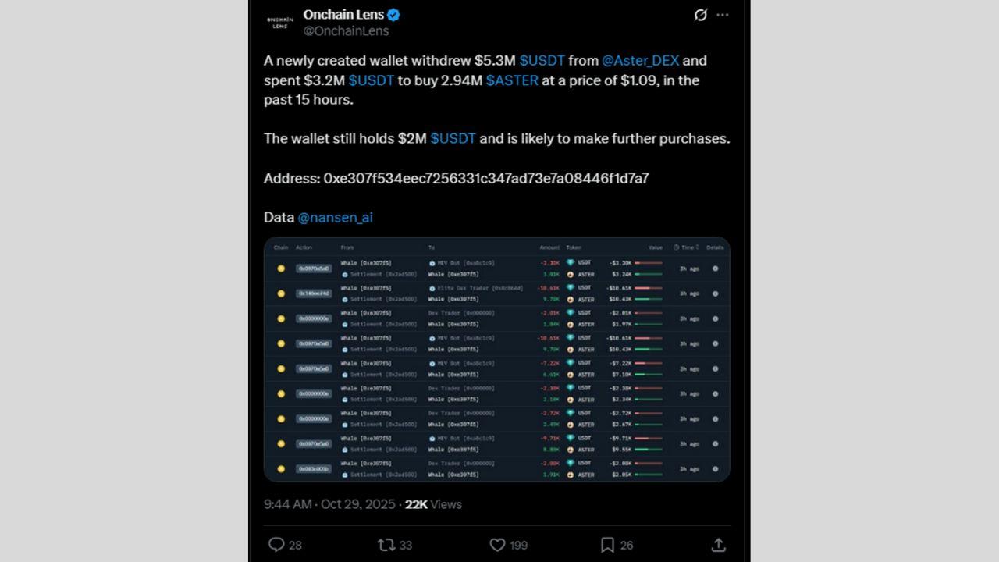Open the @OnchainLens handle
This screenshot has height=562, width=999.
(x=346, y=31)
